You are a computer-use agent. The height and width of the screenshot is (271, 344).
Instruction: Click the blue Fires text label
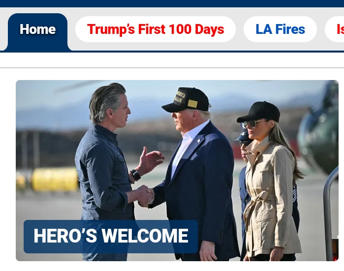pos(290,29)
